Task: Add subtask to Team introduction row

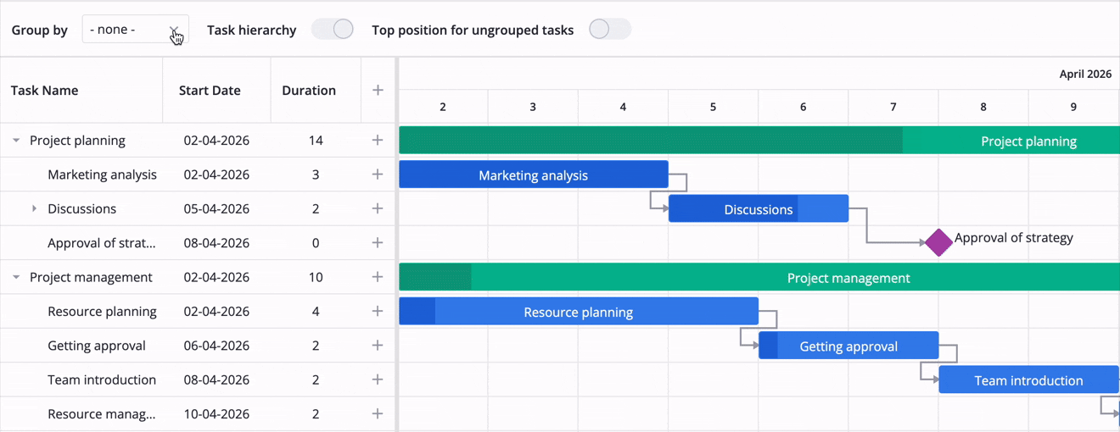Action: pos(378,379)
